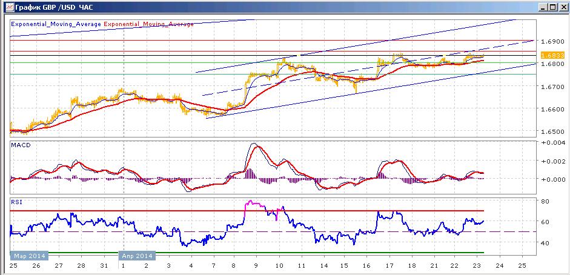
Task: Click date 15 on the time axis
Action: [x=344, y=266]
